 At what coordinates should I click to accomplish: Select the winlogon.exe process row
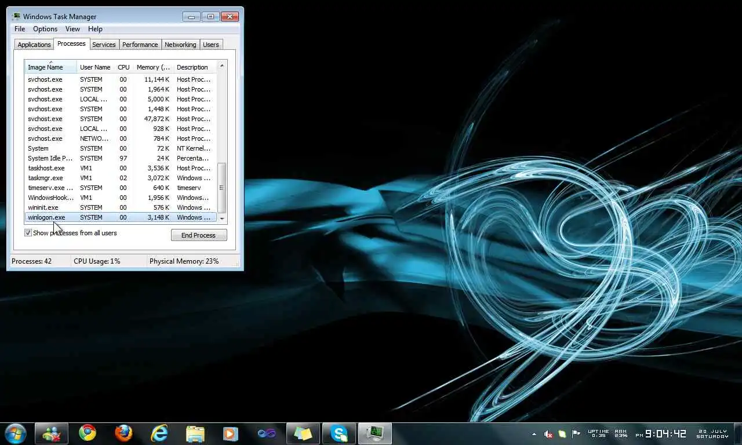[121, 217]
